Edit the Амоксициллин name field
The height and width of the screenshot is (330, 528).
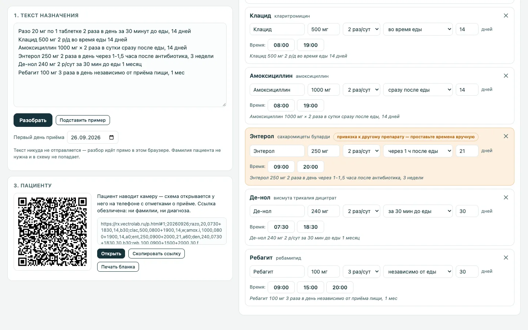277,90
